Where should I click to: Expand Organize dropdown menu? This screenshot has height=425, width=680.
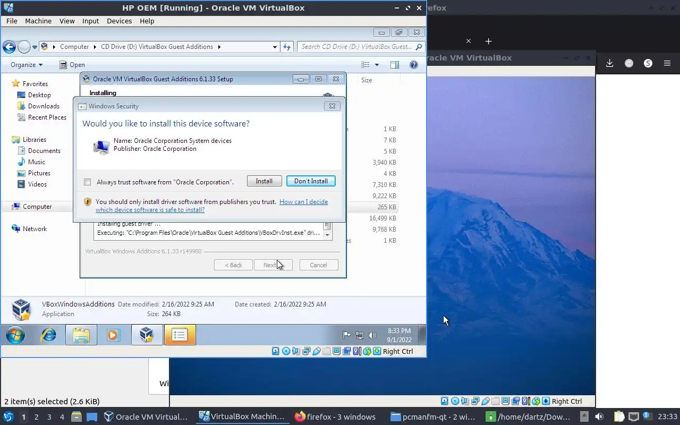(27, 65)
